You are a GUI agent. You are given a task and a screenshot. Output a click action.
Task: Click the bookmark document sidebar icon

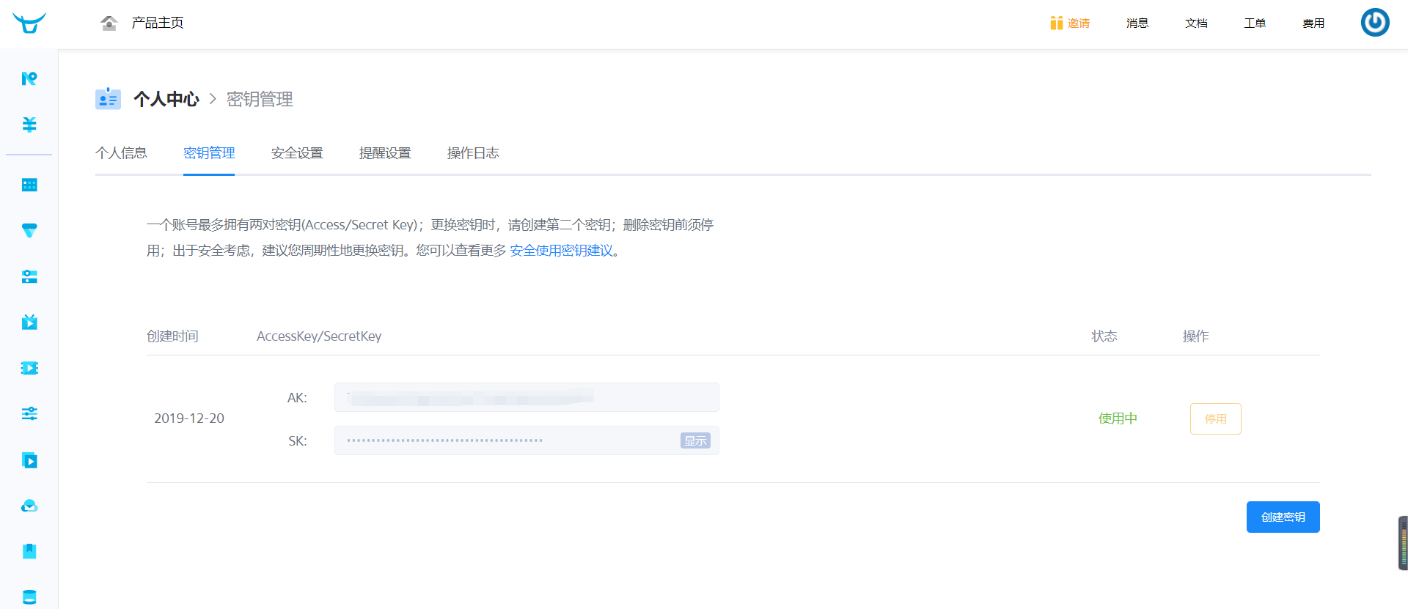pos(29,551)
